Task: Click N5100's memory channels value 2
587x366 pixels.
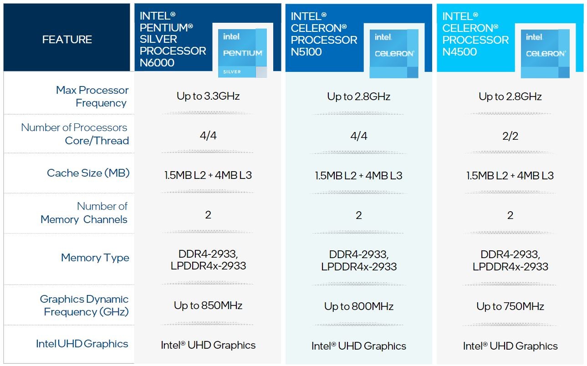Action: click(x=359, y=215)
